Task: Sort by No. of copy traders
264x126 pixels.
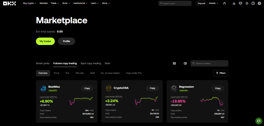Action: pyautogui.click(x=110, y=73)
